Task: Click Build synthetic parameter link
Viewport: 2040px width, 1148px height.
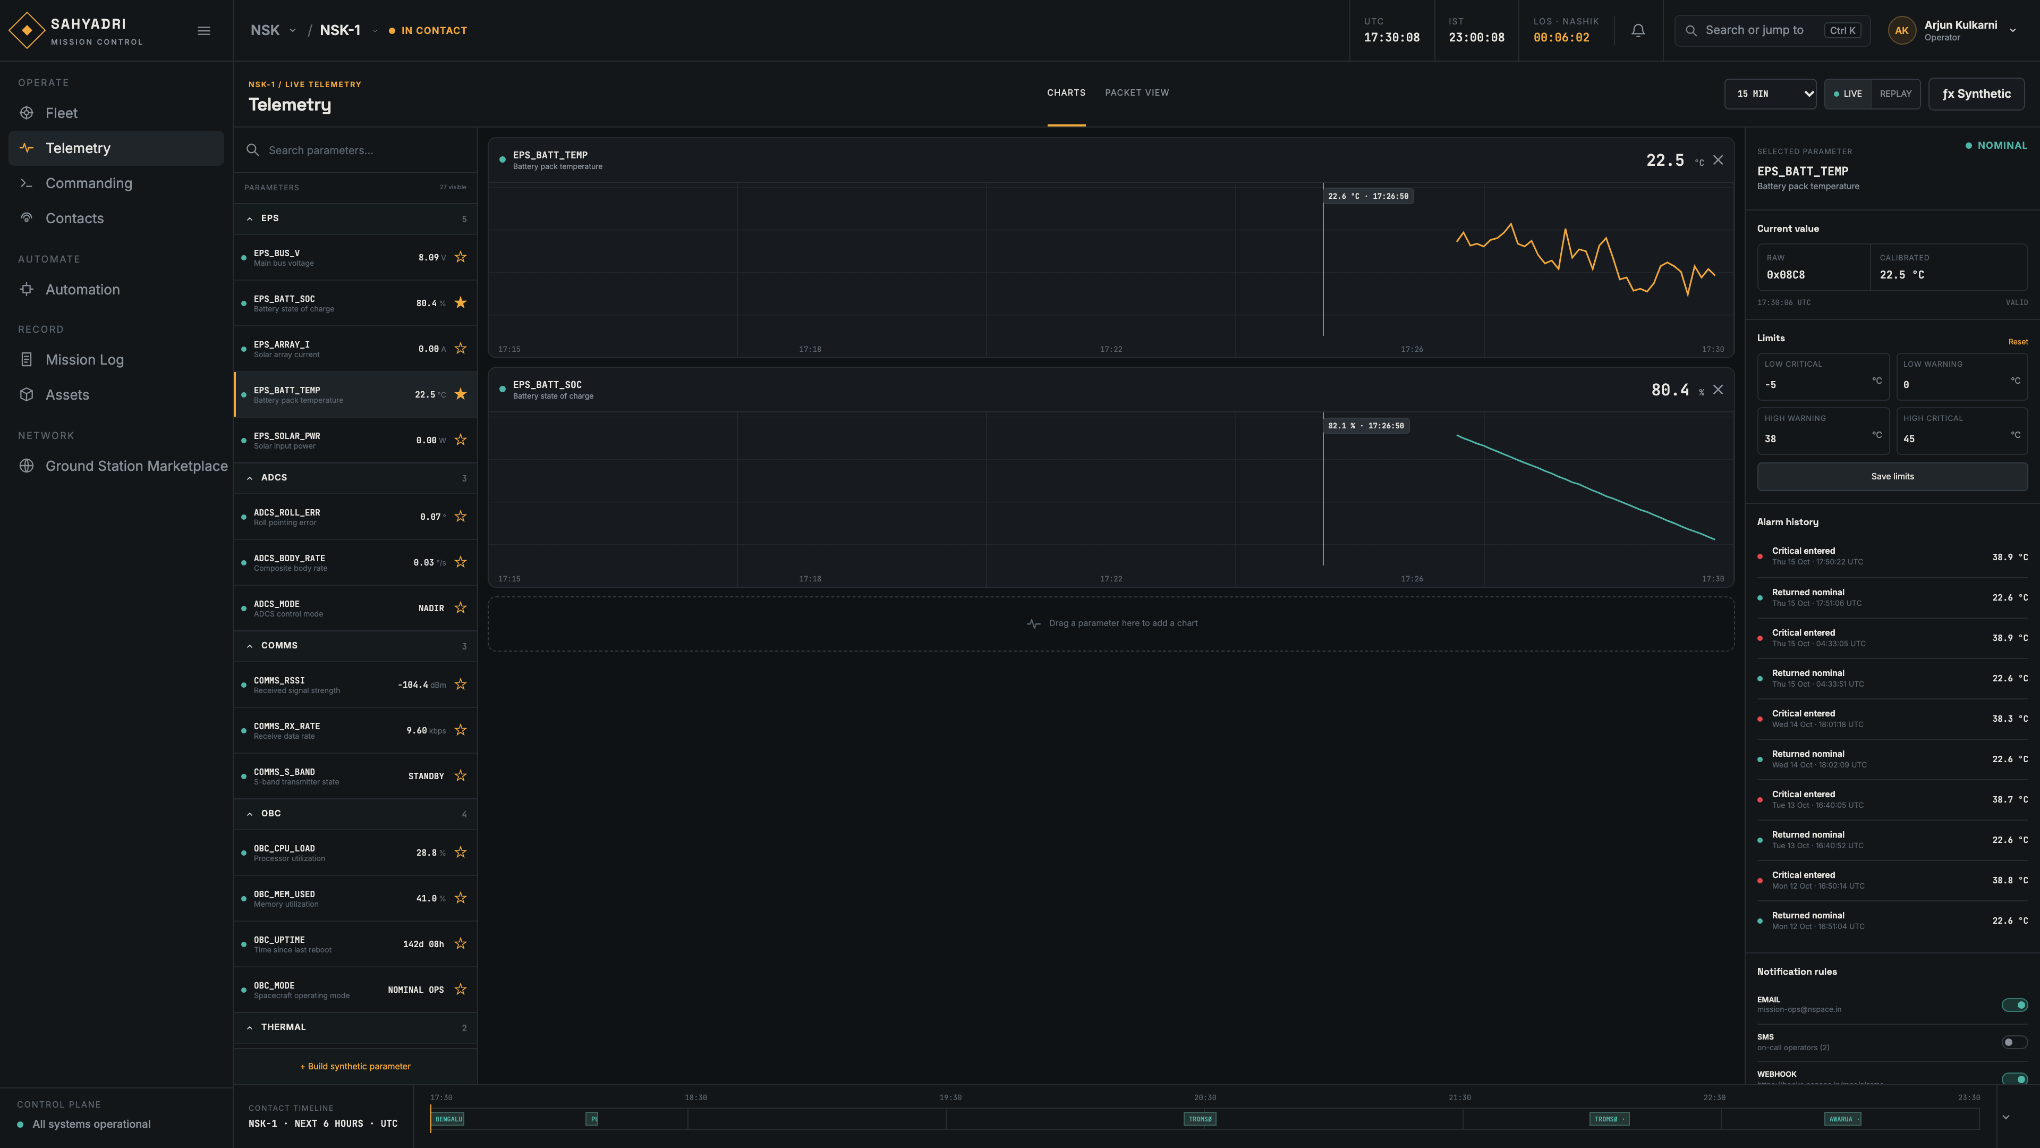Action: 355,1066
